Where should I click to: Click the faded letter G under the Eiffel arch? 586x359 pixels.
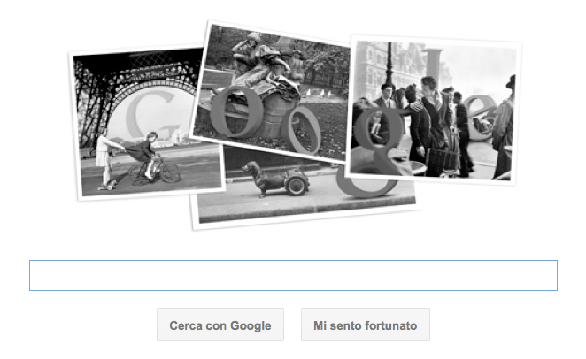153,114
